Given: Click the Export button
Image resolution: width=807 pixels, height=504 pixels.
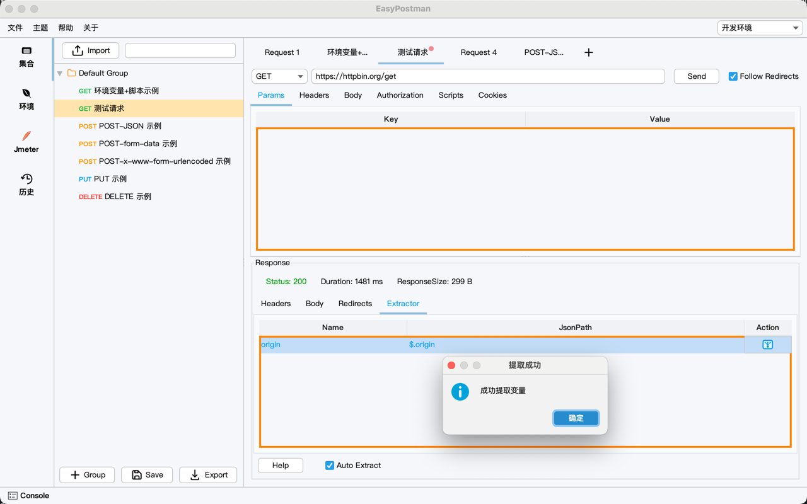Looking at the screenshot, I should [208, 475].
